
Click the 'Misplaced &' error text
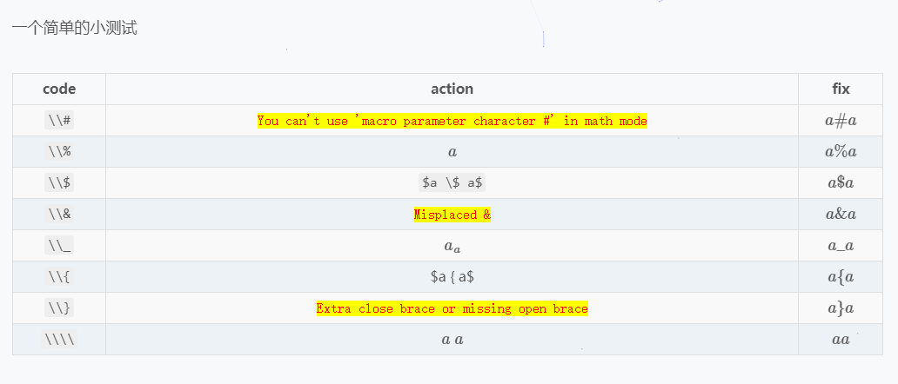(452, 215)
